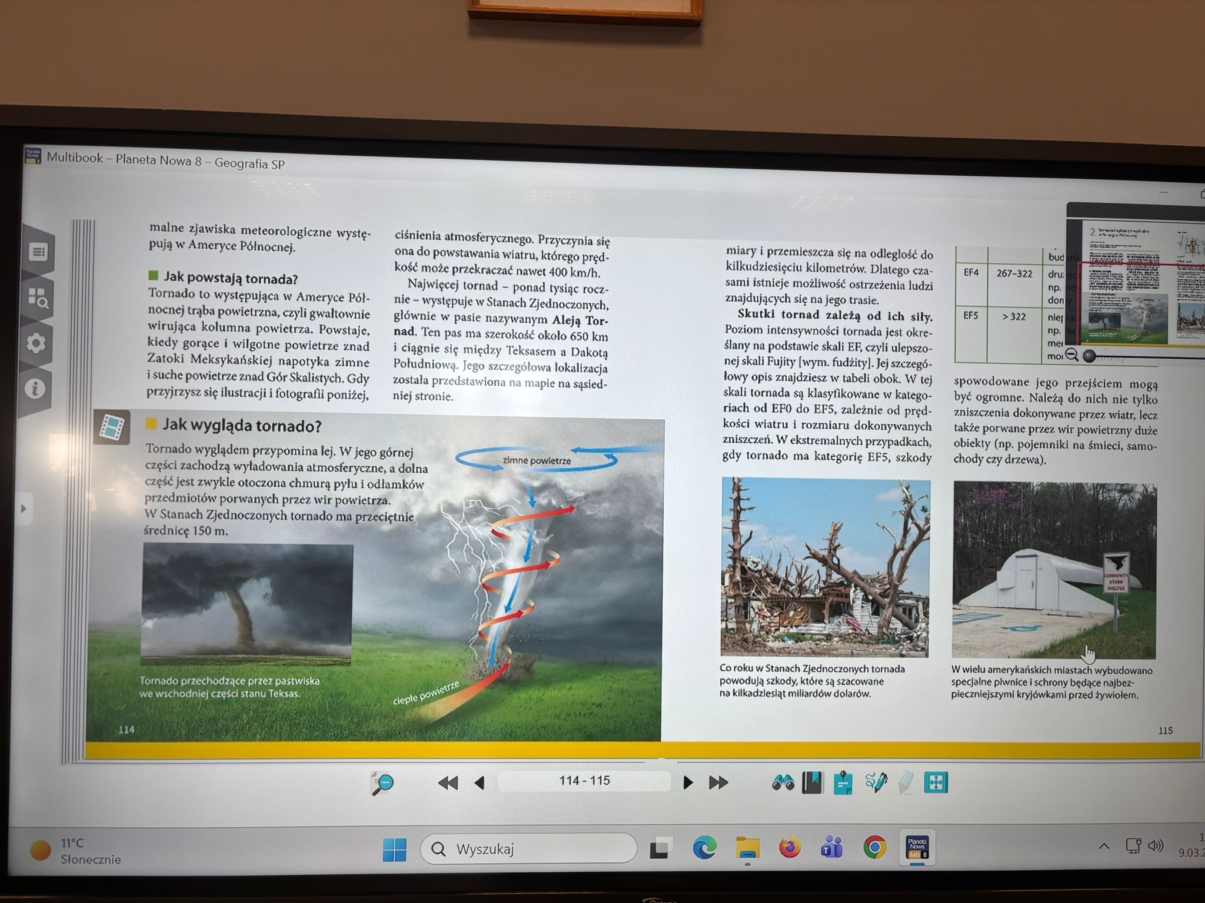Select the pen drawing tool
Viewport: 1205px width, 903px height.
876,782
